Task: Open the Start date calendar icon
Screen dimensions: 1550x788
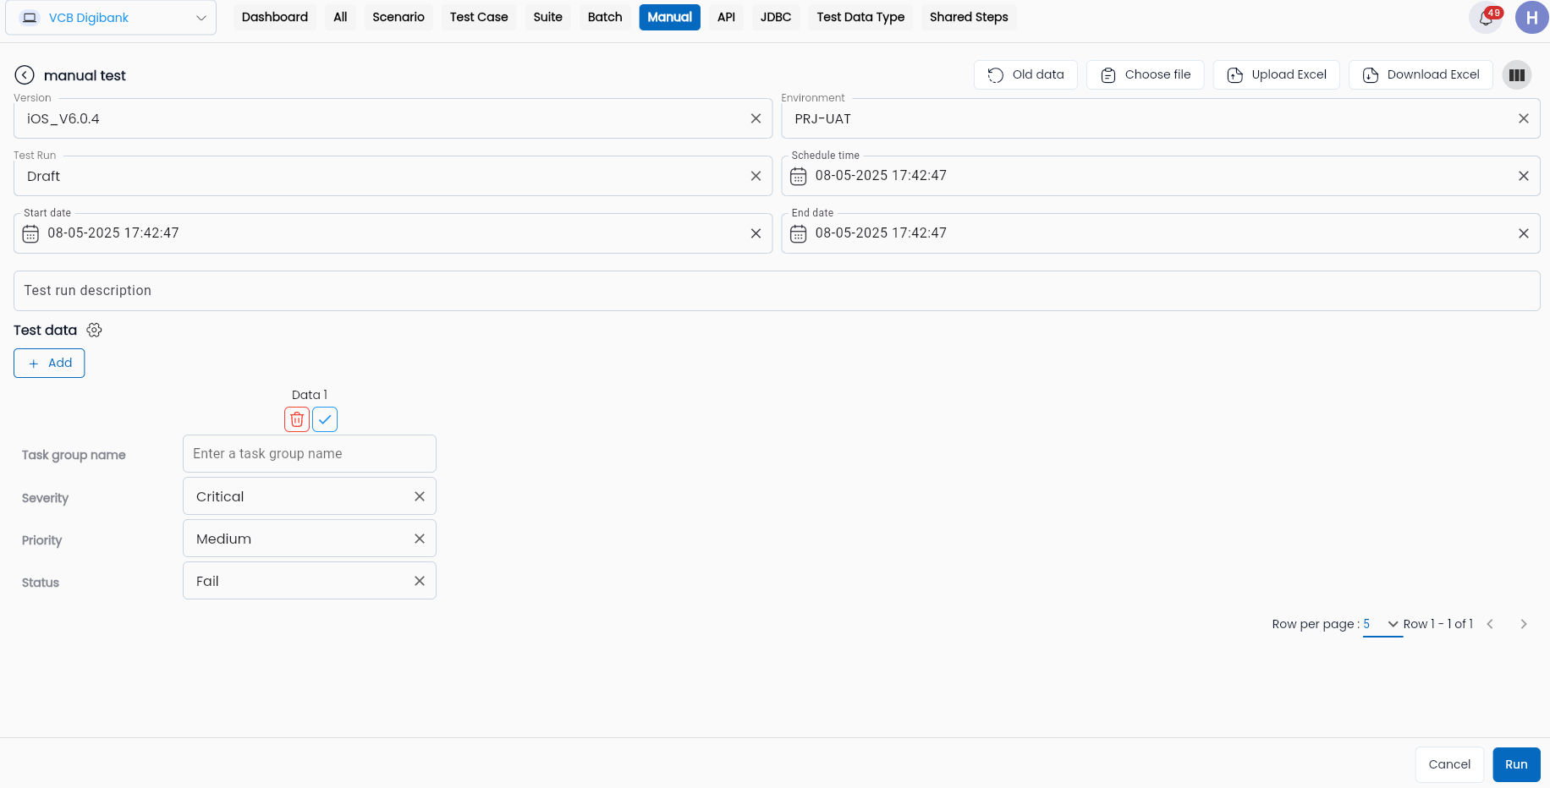Action: pos(30,233)
